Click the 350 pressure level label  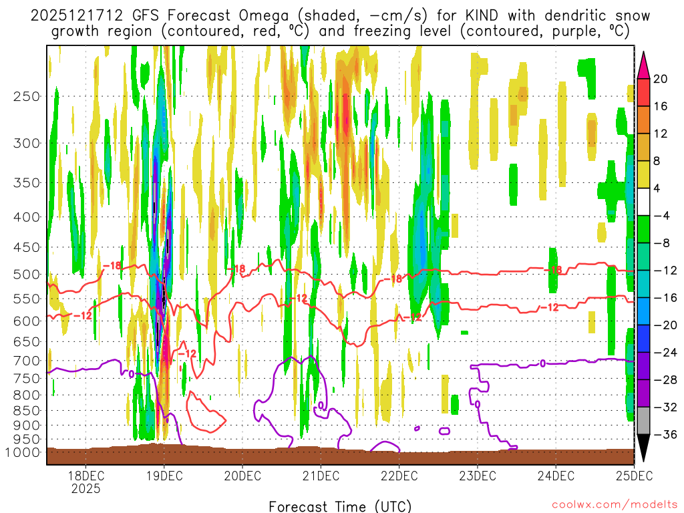(x=27, y=182)
